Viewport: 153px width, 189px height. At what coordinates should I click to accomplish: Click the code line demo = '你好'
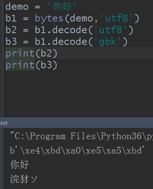(x=41, y=7)
